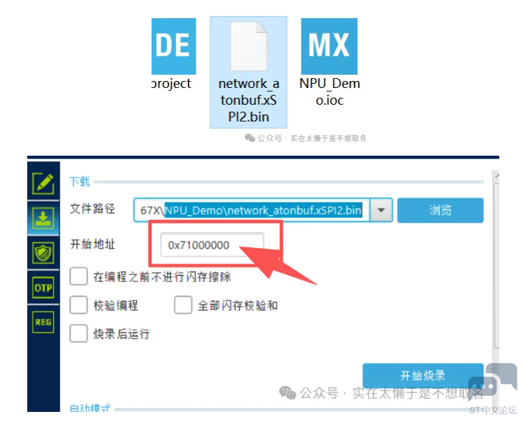Click the 下载 download section header
Viewport: 523px width, 421px height.
coord(80,182)
